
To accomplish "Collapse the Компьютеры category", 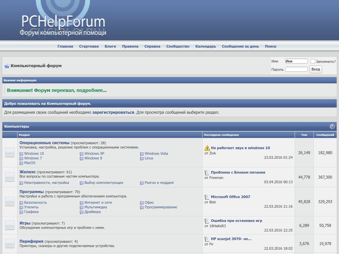I will [332, 126].
